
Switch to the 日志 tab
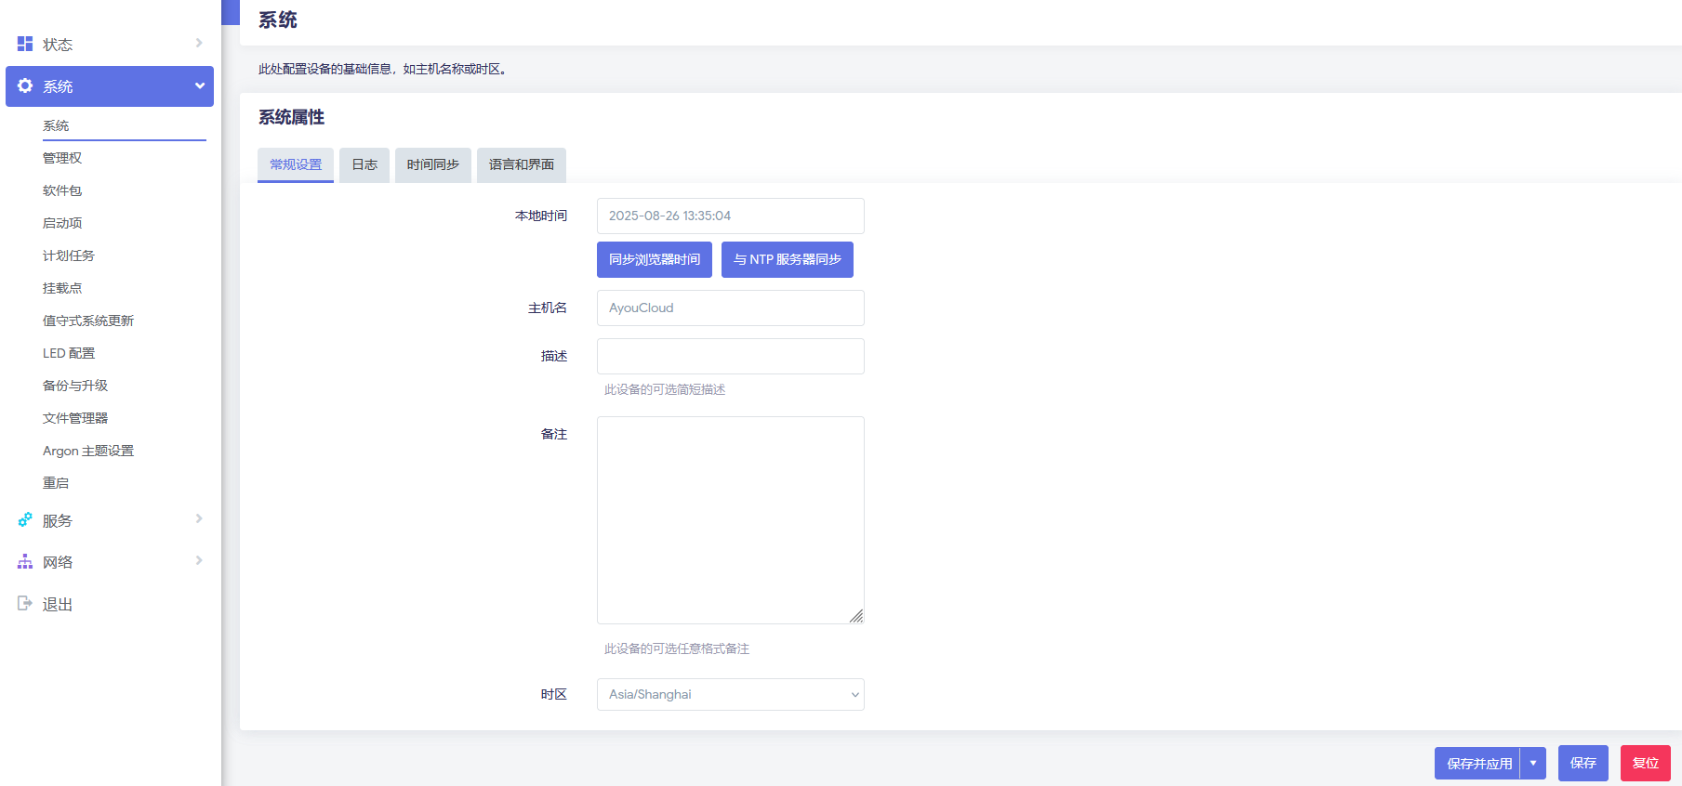364,164
